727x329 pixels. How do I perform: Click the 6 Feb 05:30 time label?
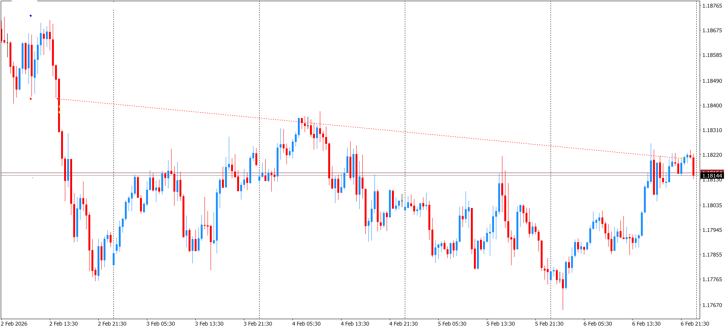[x=598, y=324]
